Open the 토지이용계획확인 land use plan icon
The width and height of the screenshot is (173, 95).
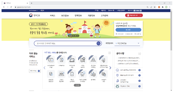(93, 60)
